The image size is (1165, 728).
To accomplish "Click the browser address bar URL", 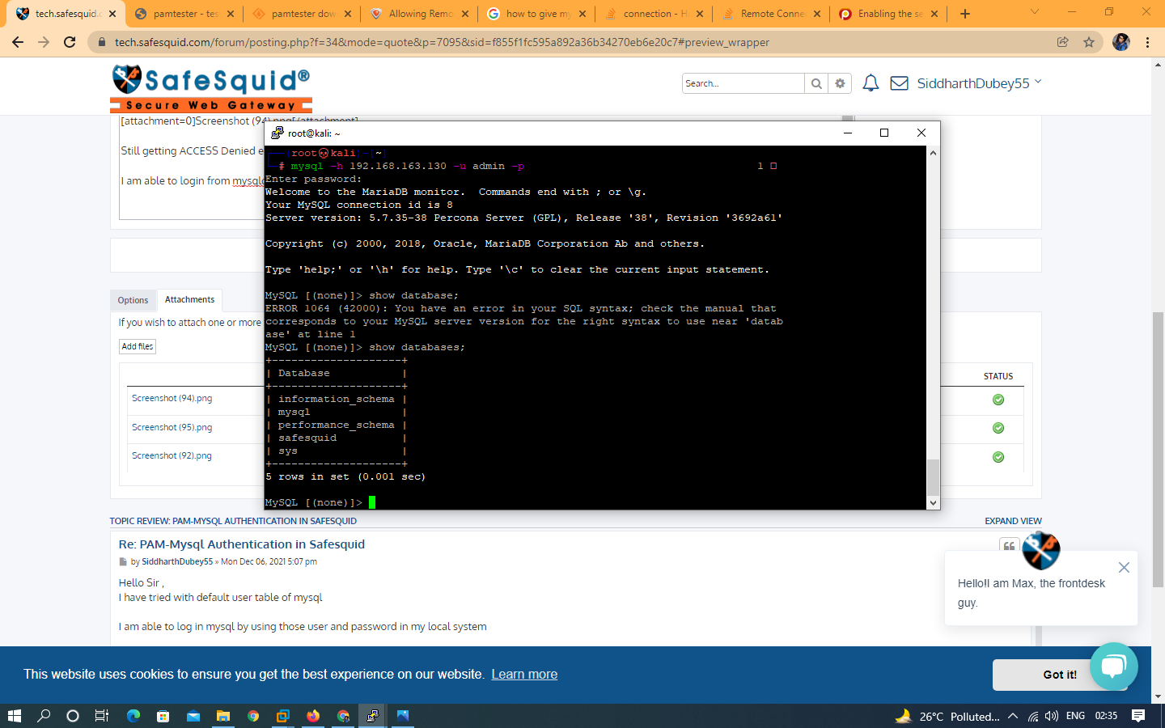I will [442, 42].
